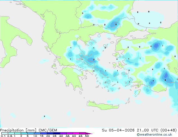Viewport: 178px width, 137px height.
Task: Click the legend label '0.1'
Action: pyautogui.click(x=3, y=136)
